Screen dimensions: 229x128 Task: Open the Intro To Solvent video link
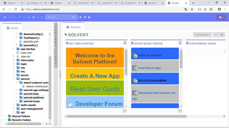[x=150, y=55]
